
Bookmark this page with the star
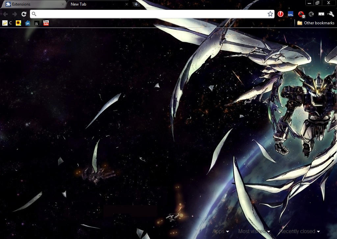(x=270, y=14)
